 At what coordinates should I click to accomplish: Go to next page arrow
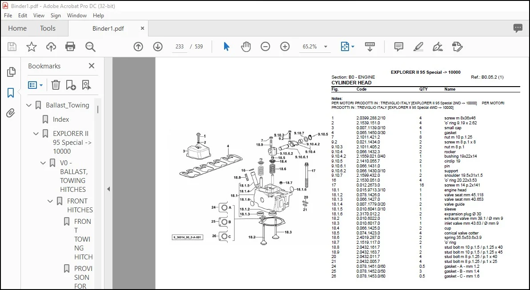[x=158, y=47]
